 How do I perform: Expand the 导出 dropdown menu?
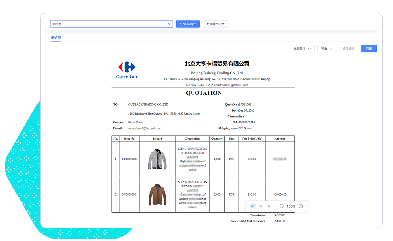click(327, 49)
